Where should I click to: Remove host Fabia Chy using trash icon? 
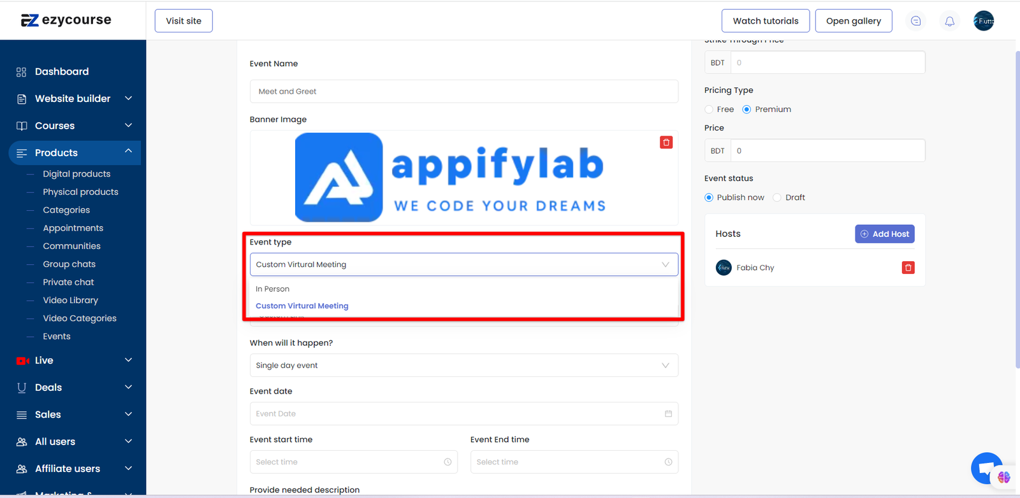tap(908, 268)
